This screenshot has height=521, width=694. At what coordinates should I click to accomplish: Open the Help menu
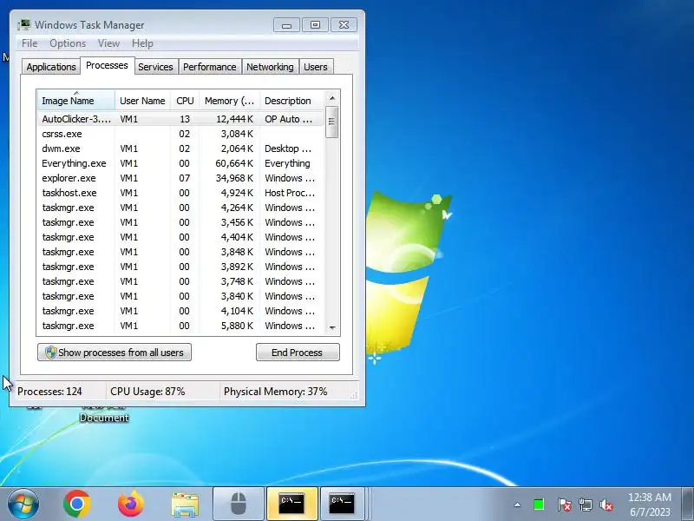[142, 43]
